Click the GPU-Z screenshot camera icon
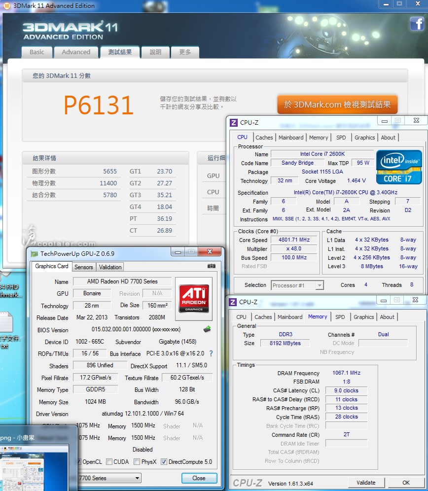Screen dimensions: 428x491 (x=212, y=266)
